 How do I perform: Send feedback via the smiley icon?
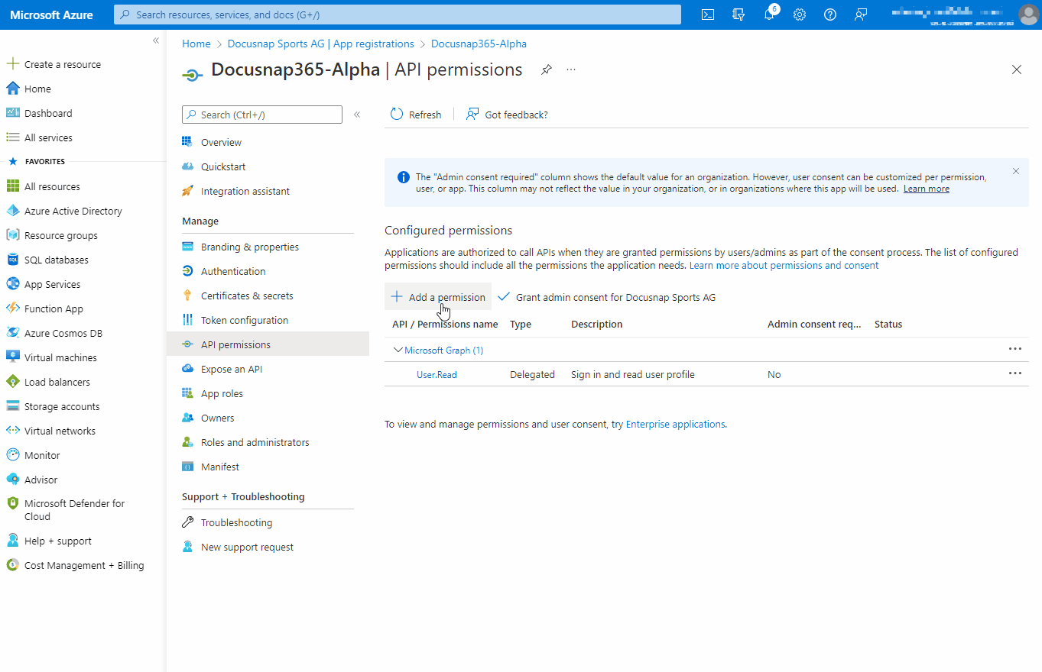click(x=860, y=14)
